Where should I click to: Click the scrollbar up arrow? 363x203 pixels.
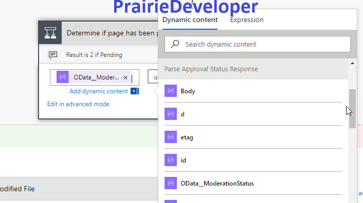click(x=352, y=63)
